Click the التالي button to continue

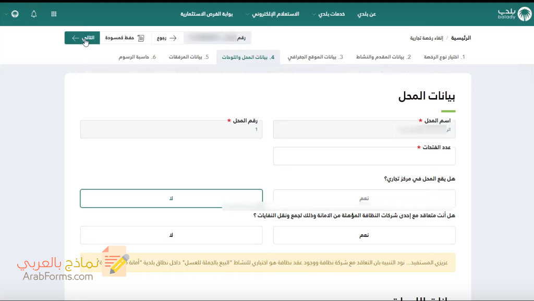82,37
